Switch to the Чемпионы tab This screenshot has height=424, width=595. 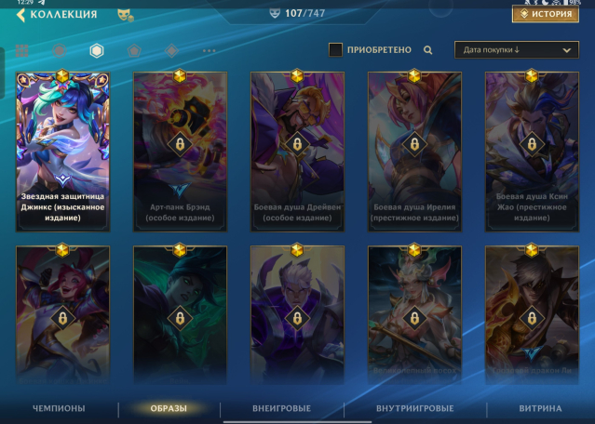(59, 408)
